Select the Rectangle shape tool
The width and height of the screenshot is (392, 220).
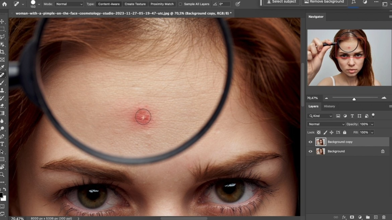coord(2,159)
